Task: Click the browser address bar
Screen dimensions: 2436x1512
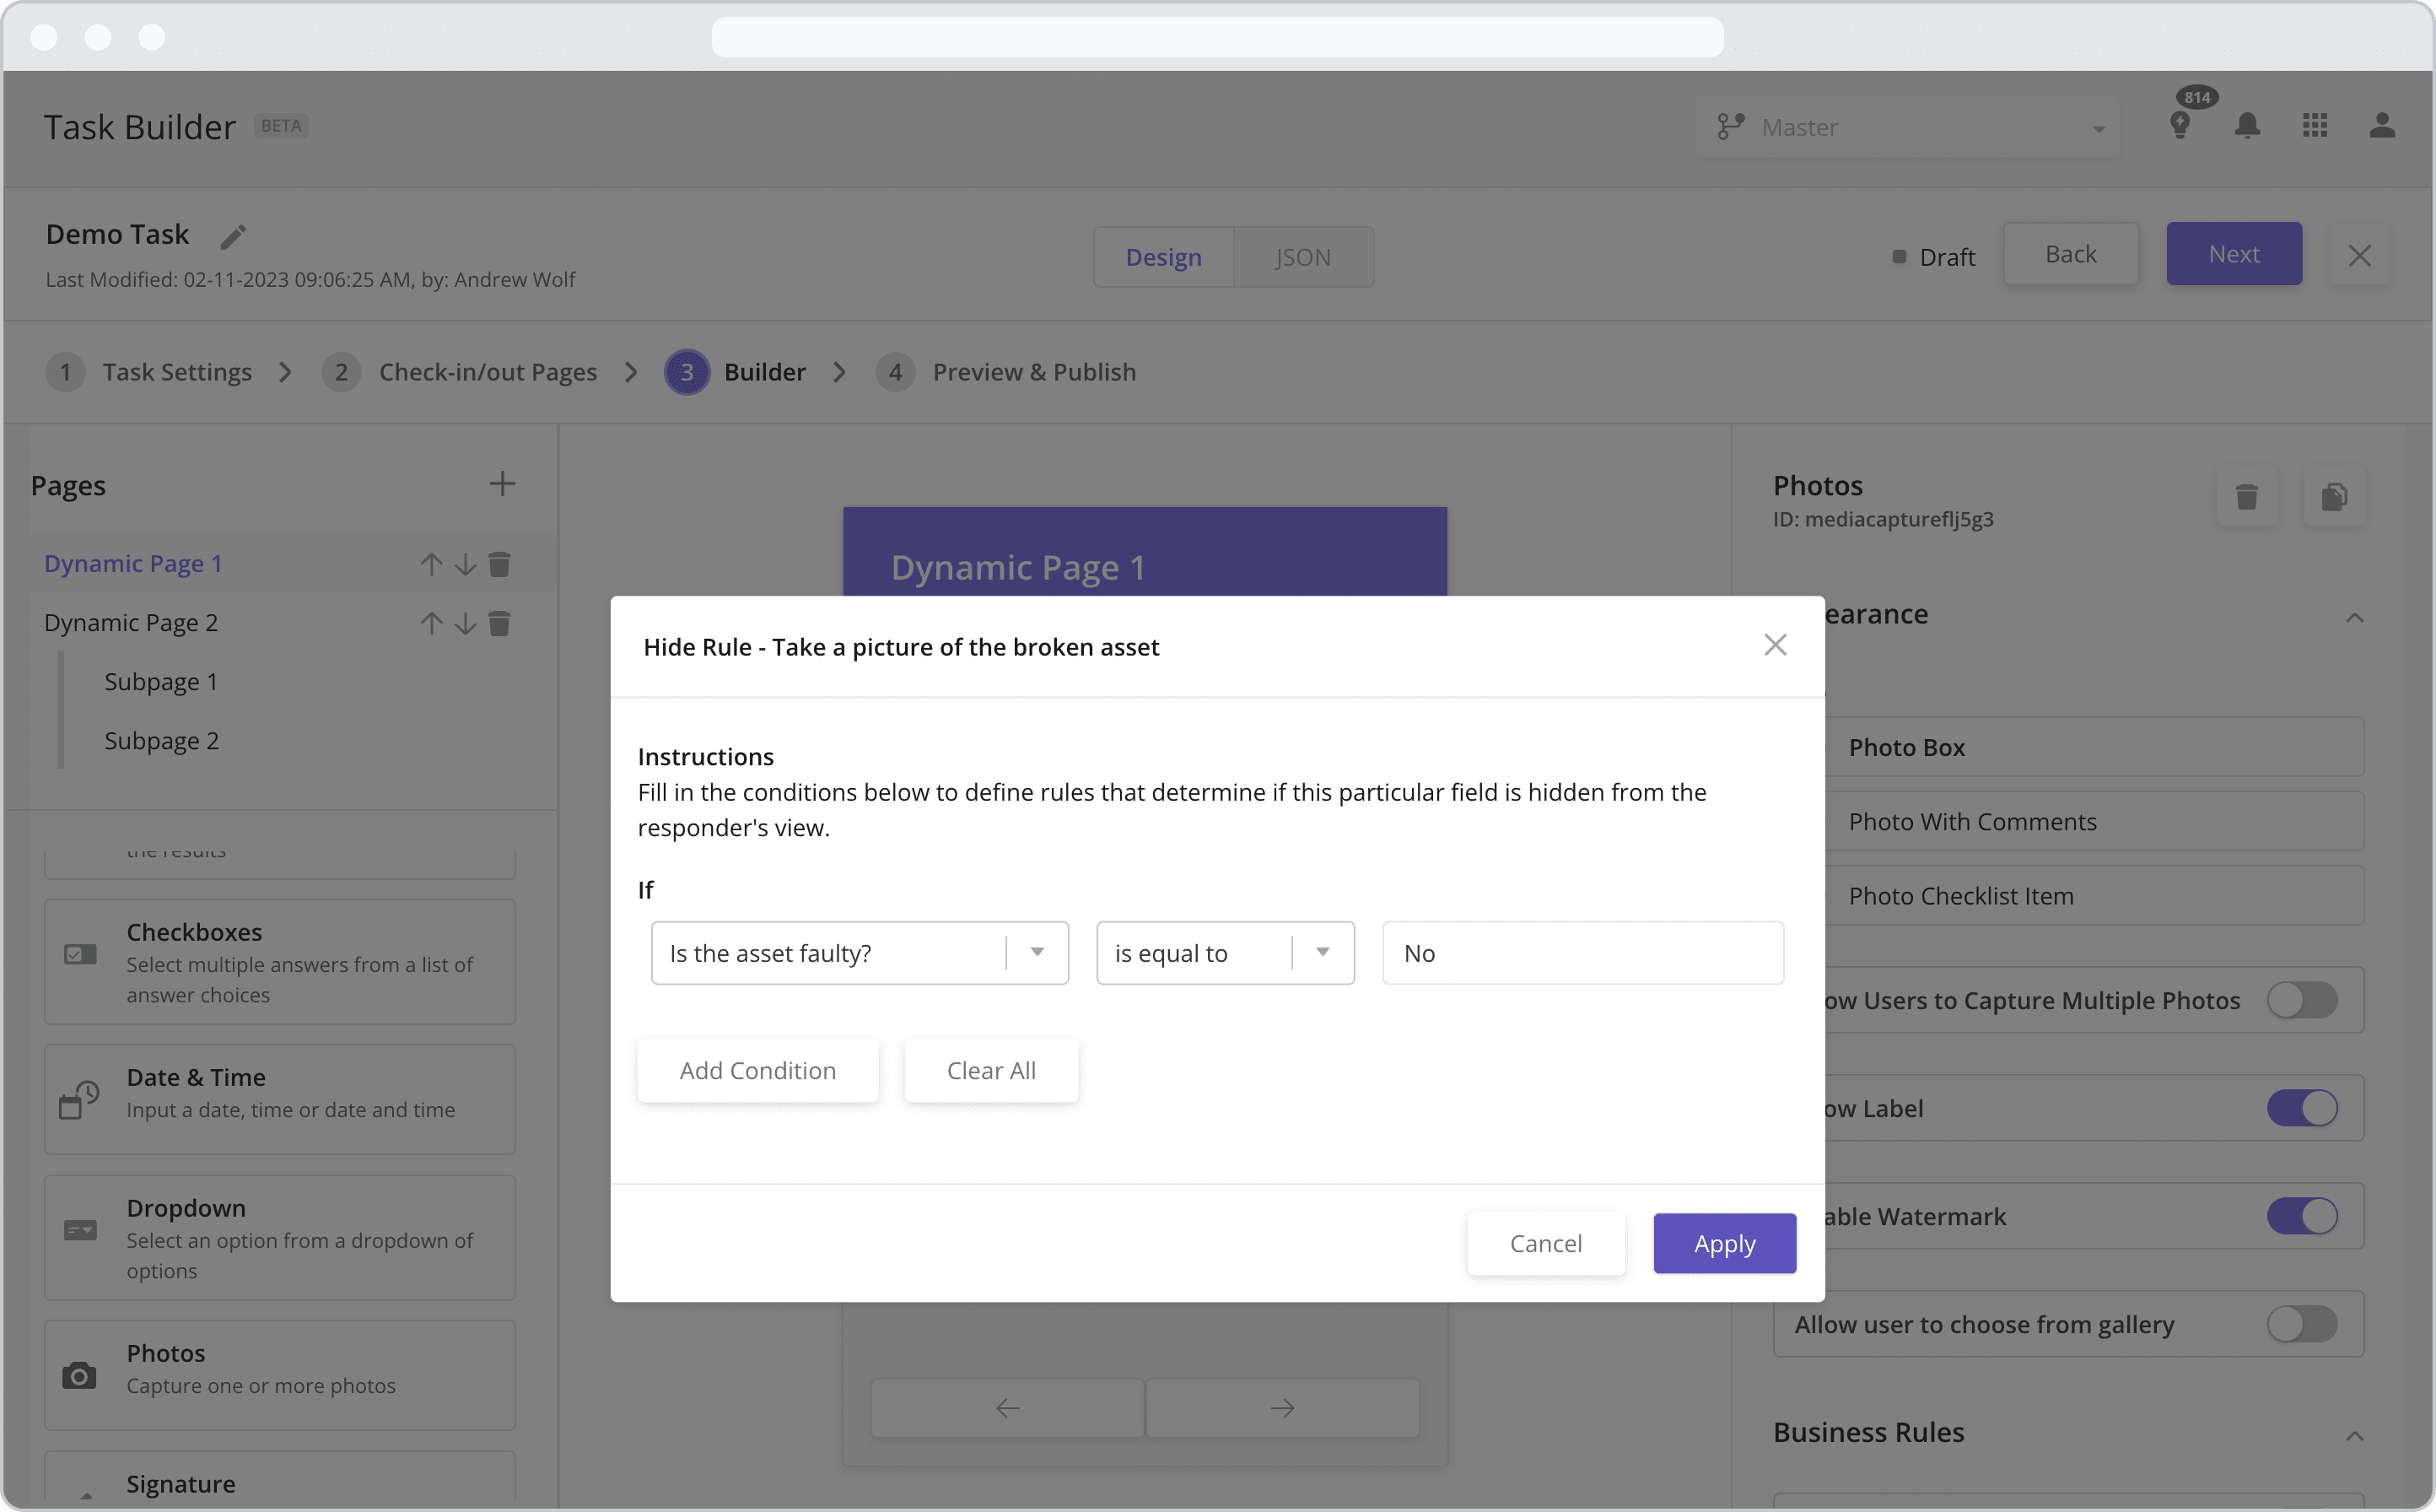Action: 1216,37
